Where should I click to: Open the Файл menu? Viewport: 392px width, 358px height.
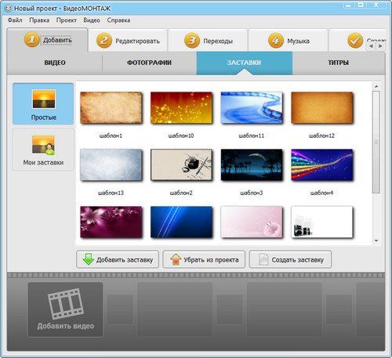(x=15, y=20)
